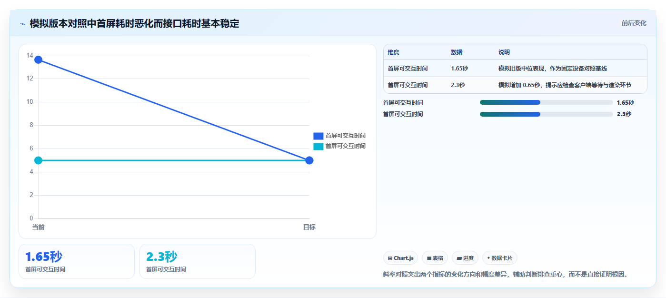This screenshot has height=298, width=666.
Task: Click the lightning icon beside the title
Action: 22,23
